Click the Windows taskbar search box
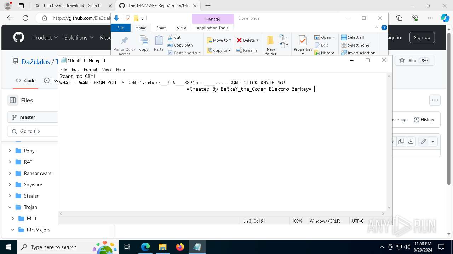The height and width of the screenshot is (254, 453). pyautogui.click(x=68, y=247)
